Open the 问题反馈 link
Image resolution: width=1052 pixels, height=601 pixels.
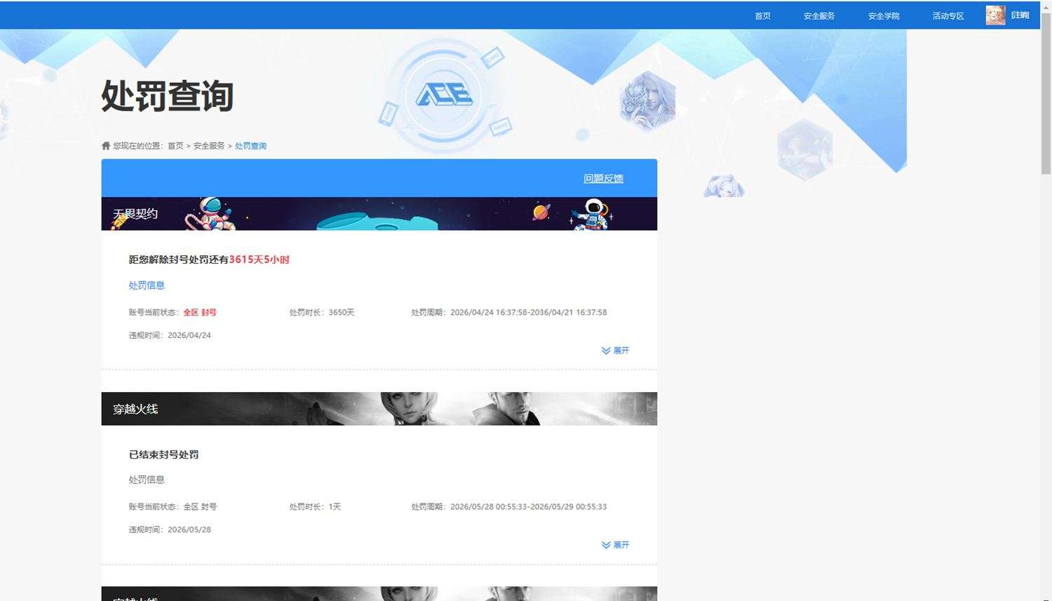pyautogui.click(x=603, y=178)
